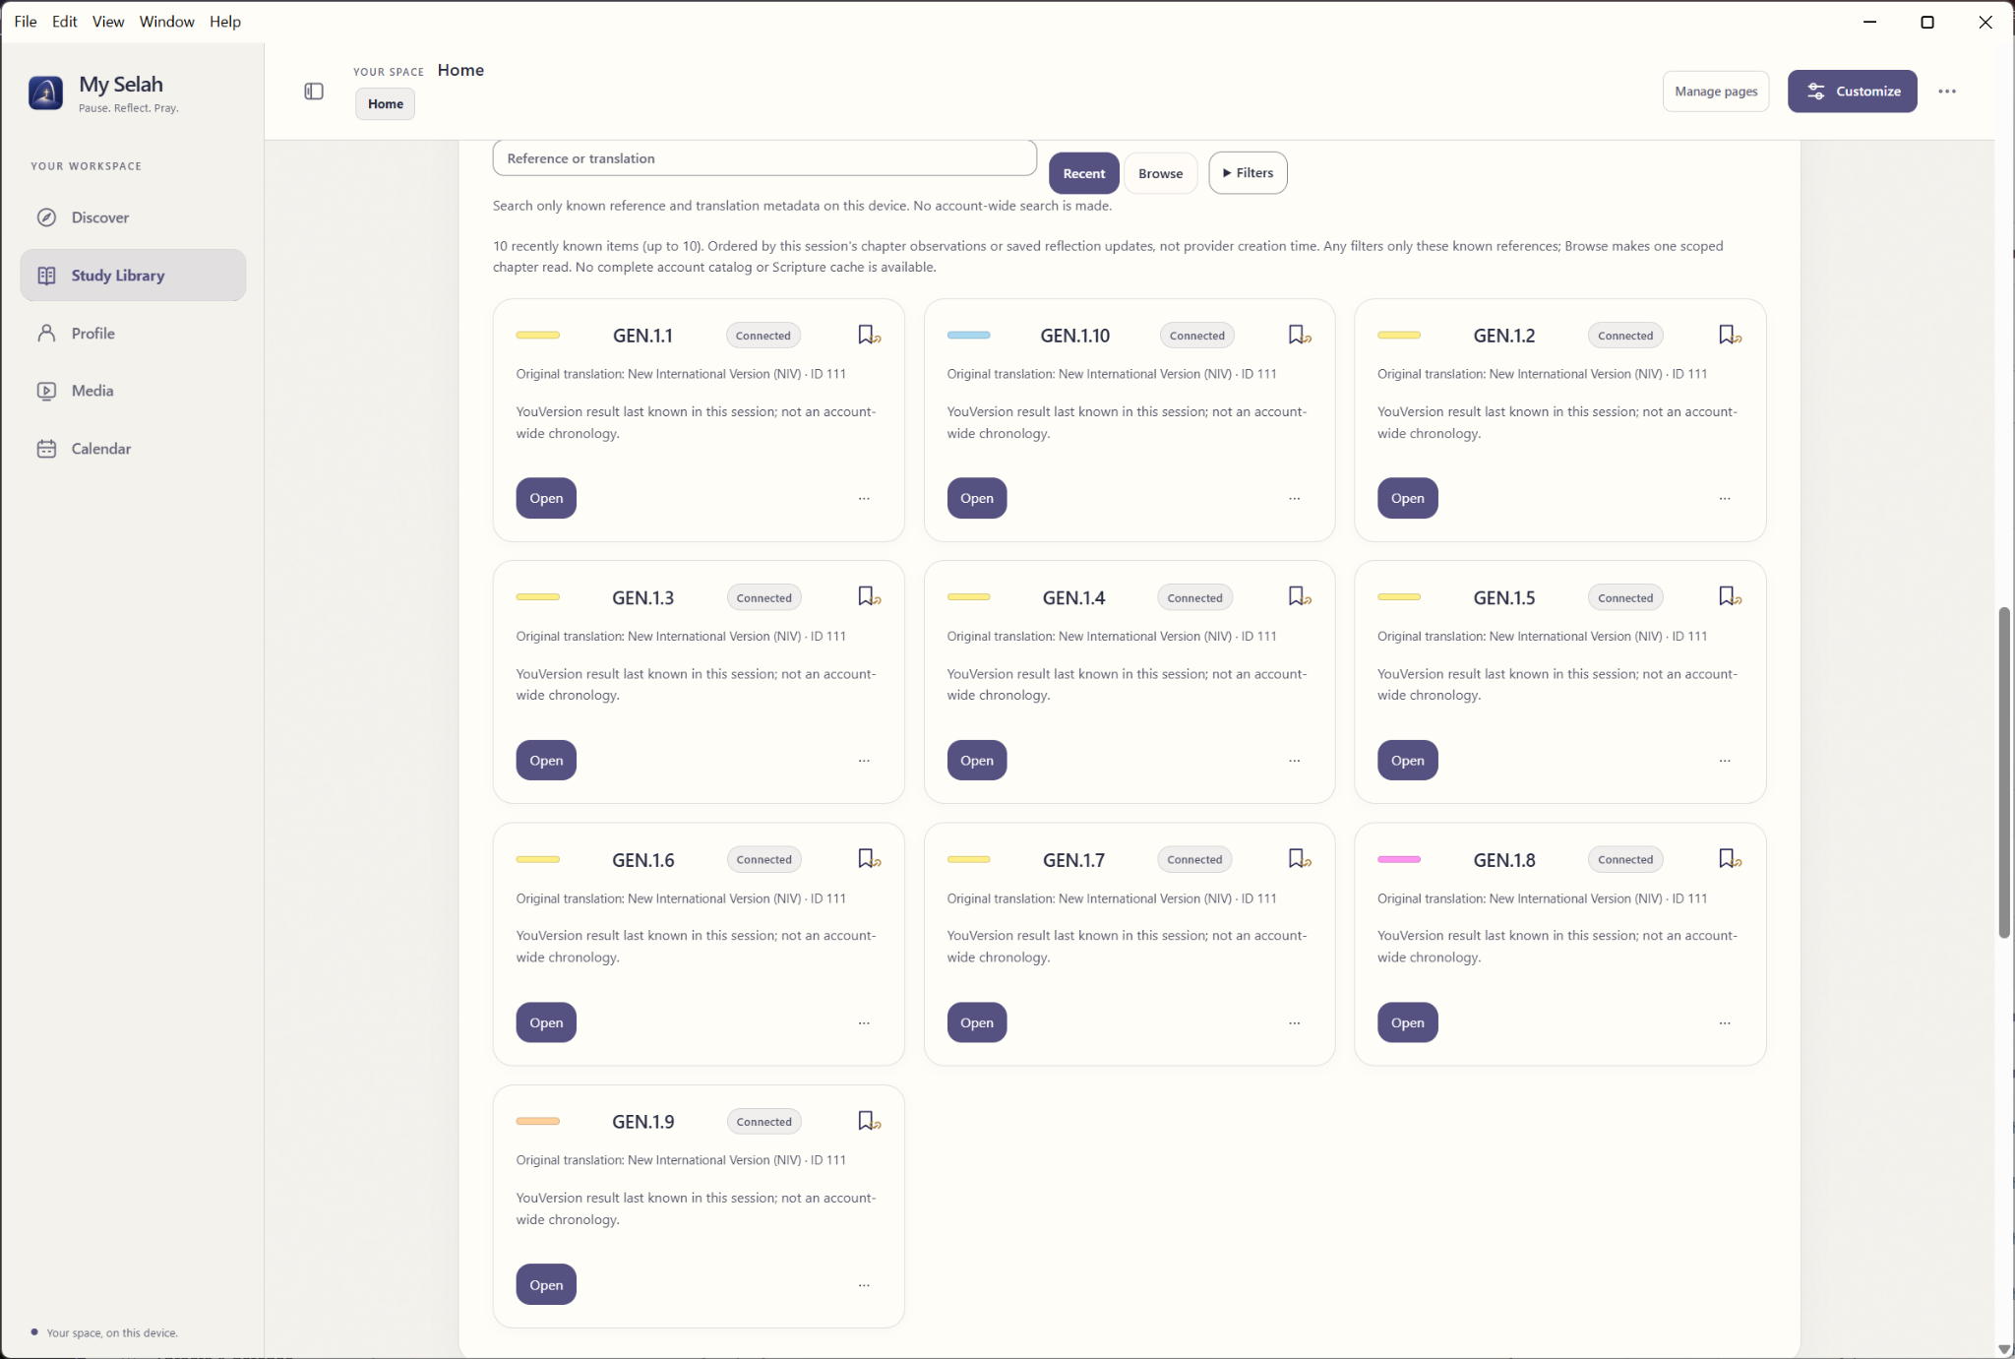Click bookmark icon on GEN.1.8 card
The image size is (2015, 1359).
[1730, 859]
